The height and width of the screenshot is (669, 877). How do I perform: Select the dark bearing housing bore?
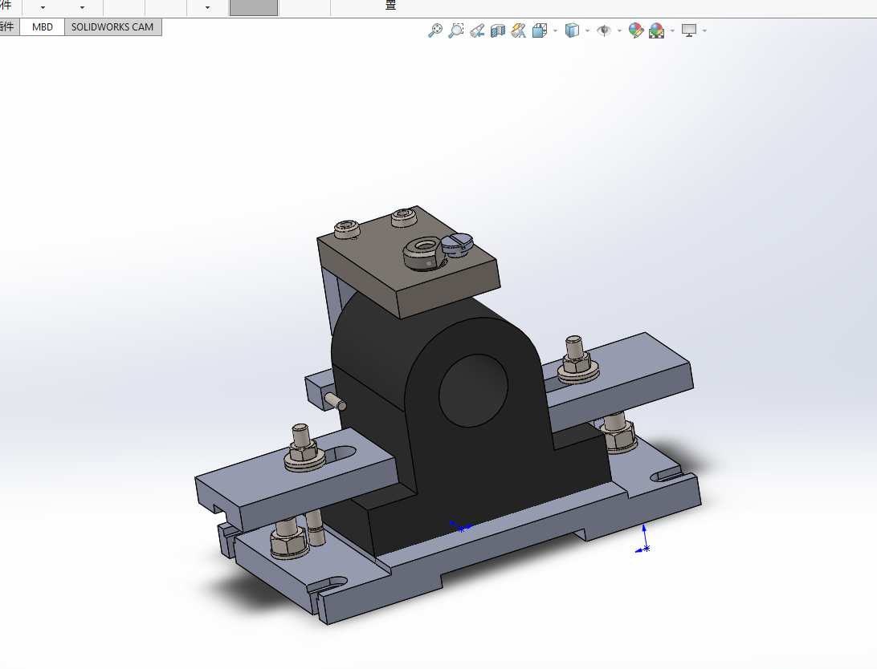pyautogui.click(x=473, y=391)
